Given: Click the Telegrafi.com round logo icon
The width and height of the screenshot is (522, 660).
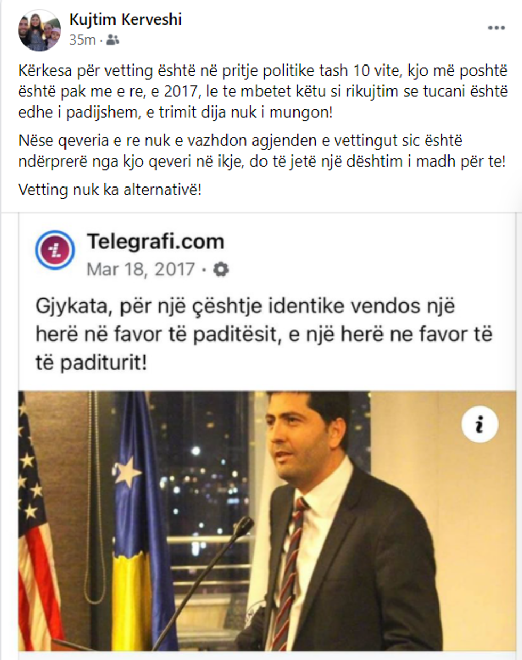Looking at the screenshot, I should (x=55, y=250).
